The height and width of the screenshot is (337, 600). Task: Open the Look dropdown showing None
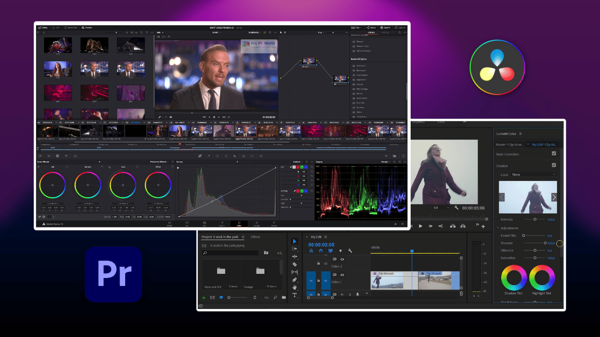[x=533, y=175]
